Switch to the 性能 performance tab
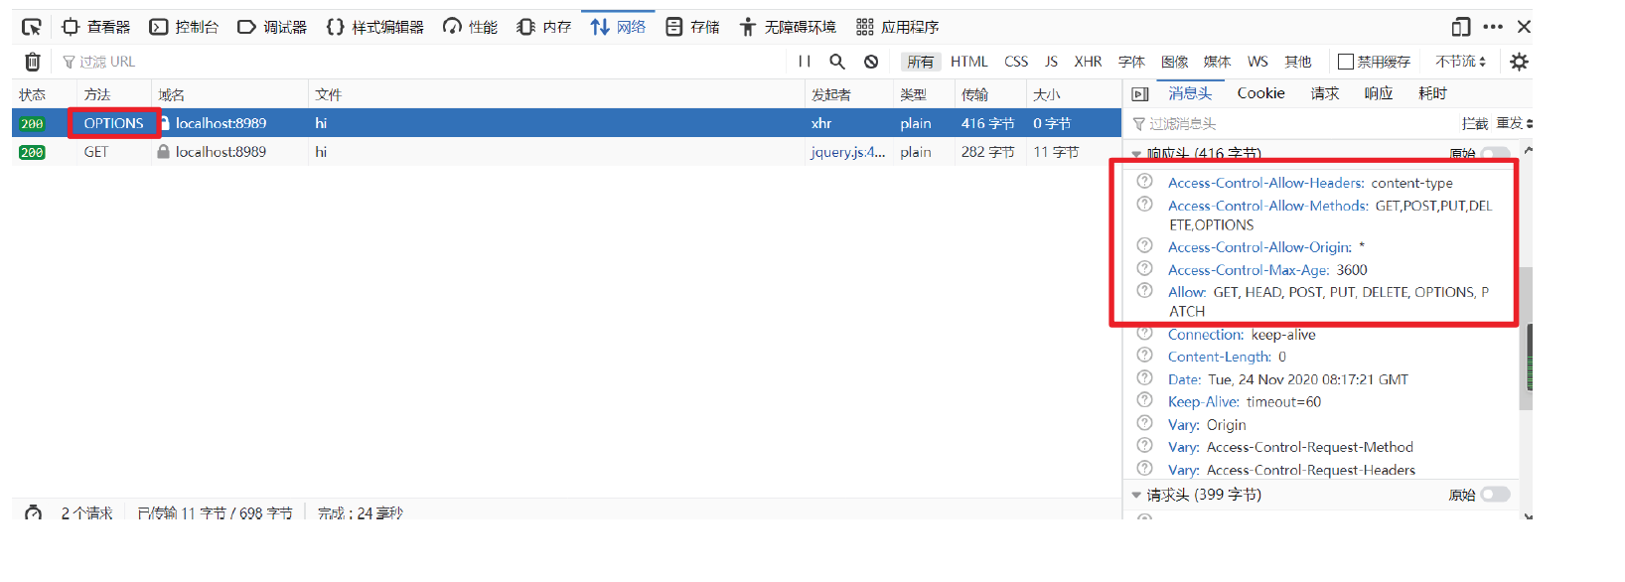Image resolution: width=1625 pixels, height=582 pixels. tap(471, 27)
